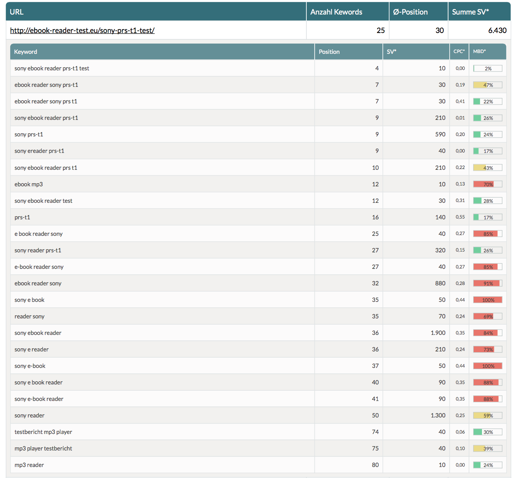Screen dimensions: 517x478
Task: Select CPC value 0,41
Action: [x=460, y=101]
